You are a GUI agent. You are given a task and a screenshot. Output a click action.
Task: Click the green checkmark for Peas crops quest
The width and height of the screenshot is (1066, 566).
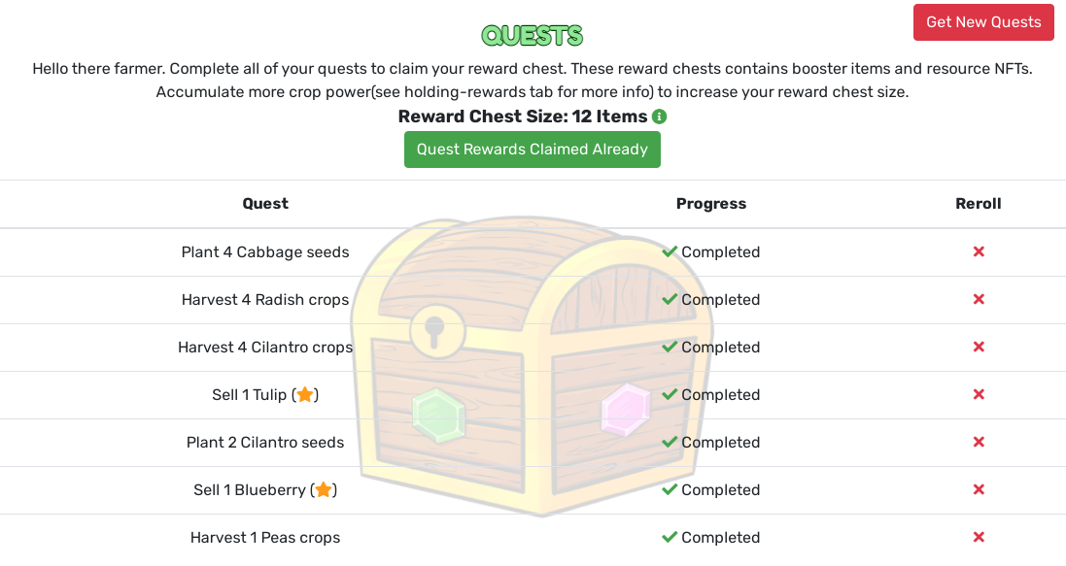[670, 538]
